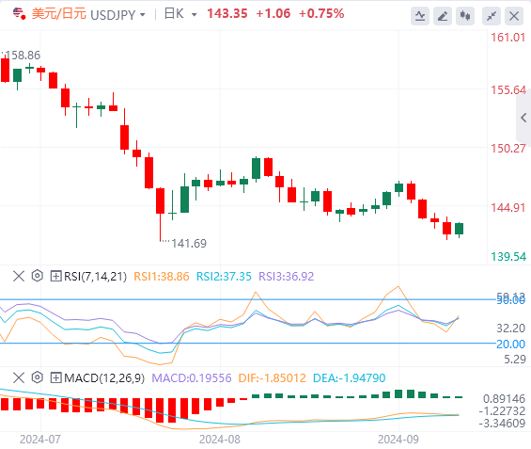
Task: Click the RSI1:38.86 value
Action: (x=162, y=277)
